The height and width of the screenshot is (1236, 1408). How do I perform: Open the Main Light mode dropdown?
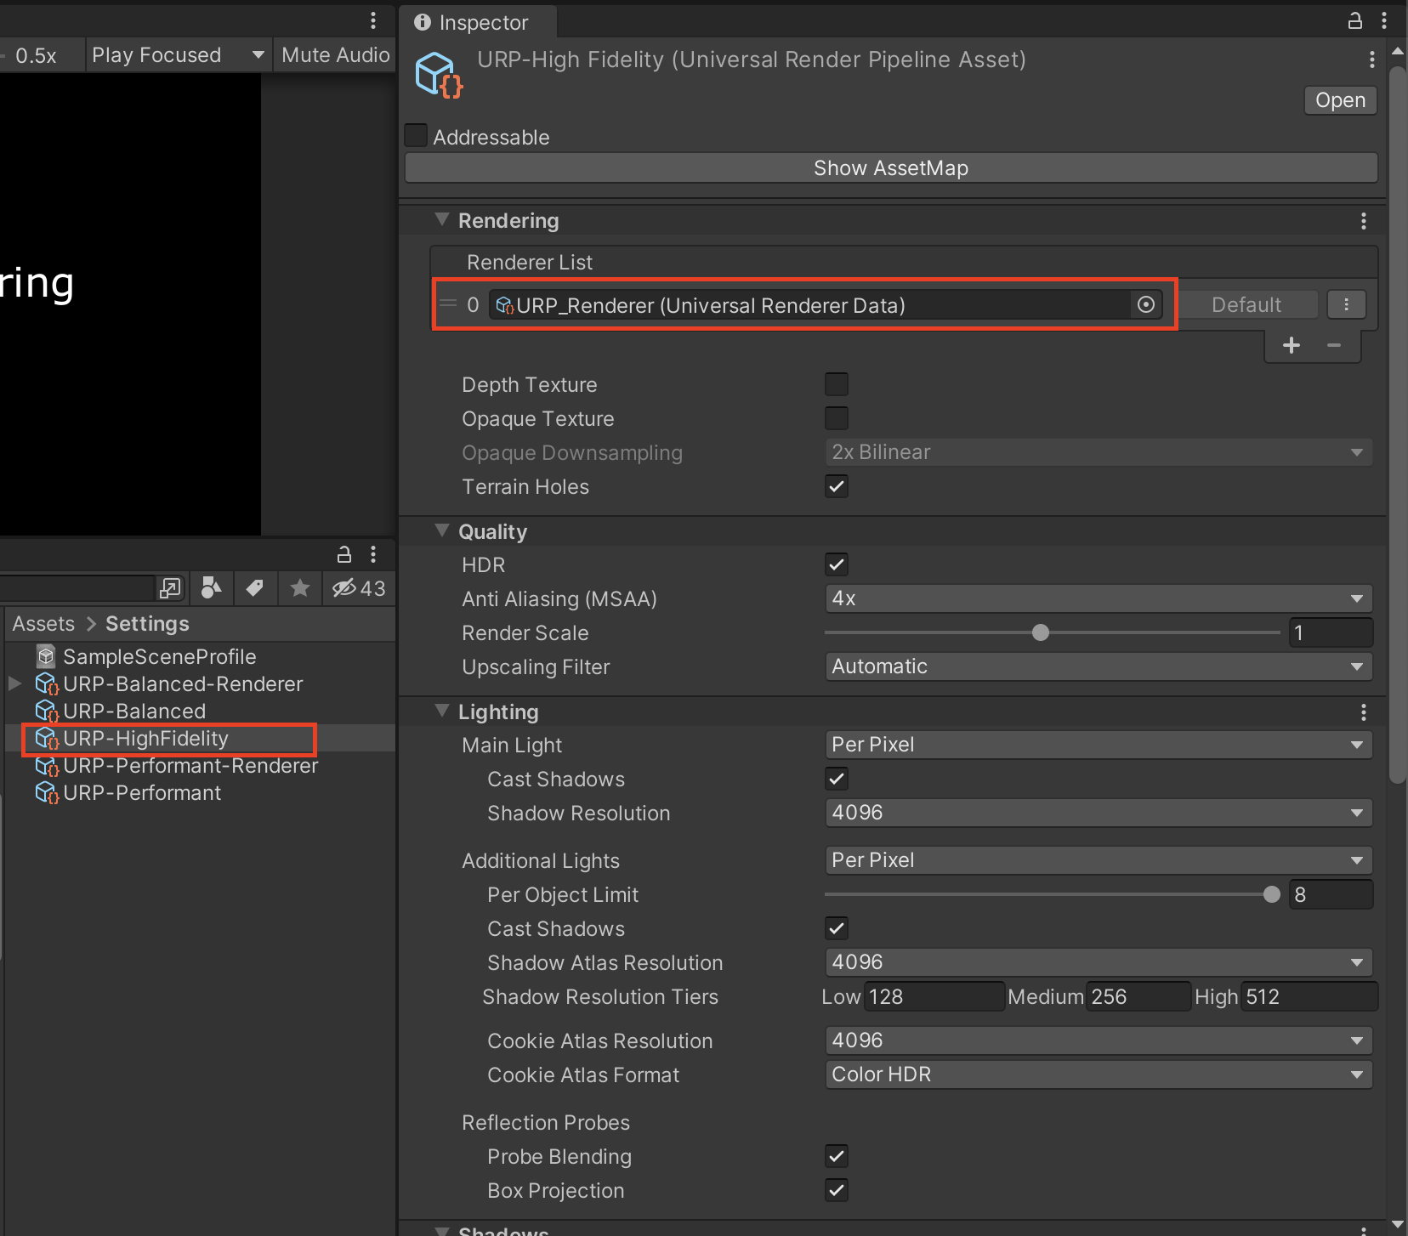1099,745
